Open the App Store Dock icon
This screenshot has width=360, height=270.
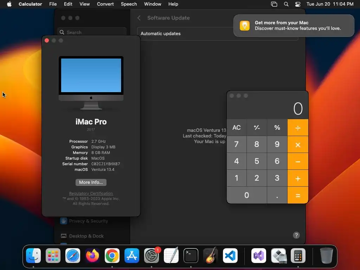(x=132, y=256)
